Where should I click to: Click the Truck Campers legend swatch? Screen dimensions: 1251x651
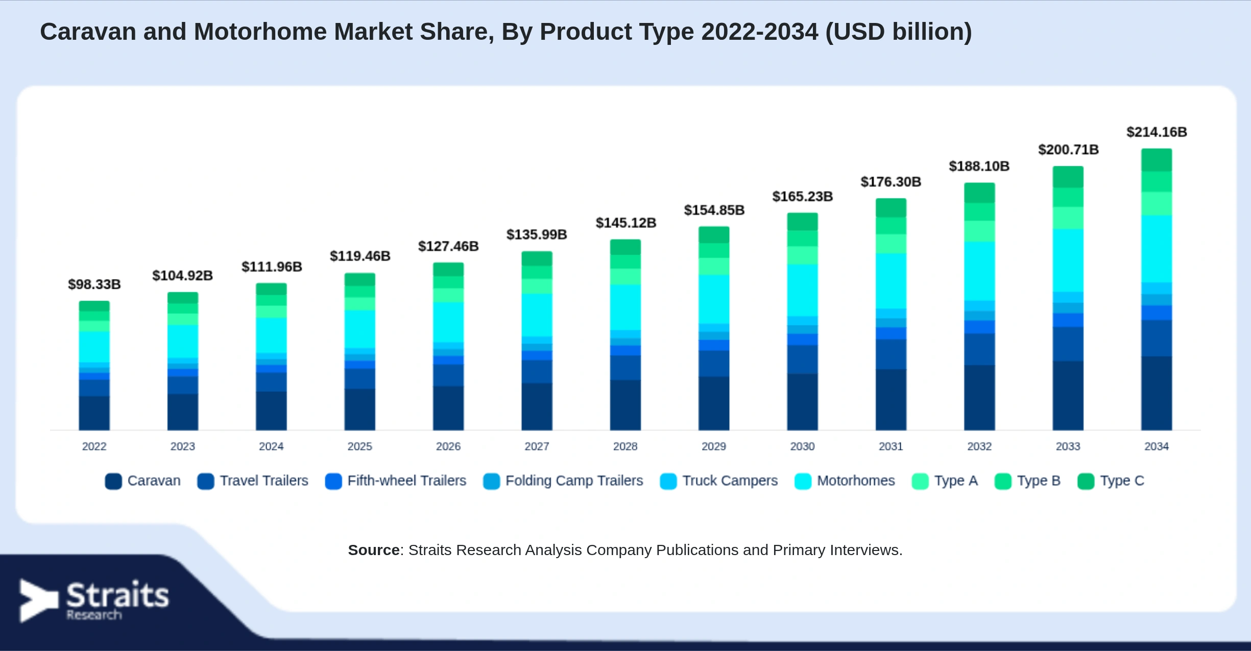pyautogui.click(x=668, y=481)
